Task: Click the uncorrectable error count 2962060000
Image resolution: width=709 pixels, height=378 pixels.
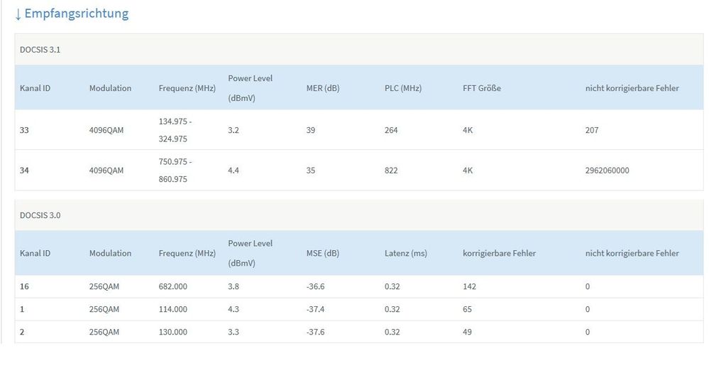Action: coord(607,171)
